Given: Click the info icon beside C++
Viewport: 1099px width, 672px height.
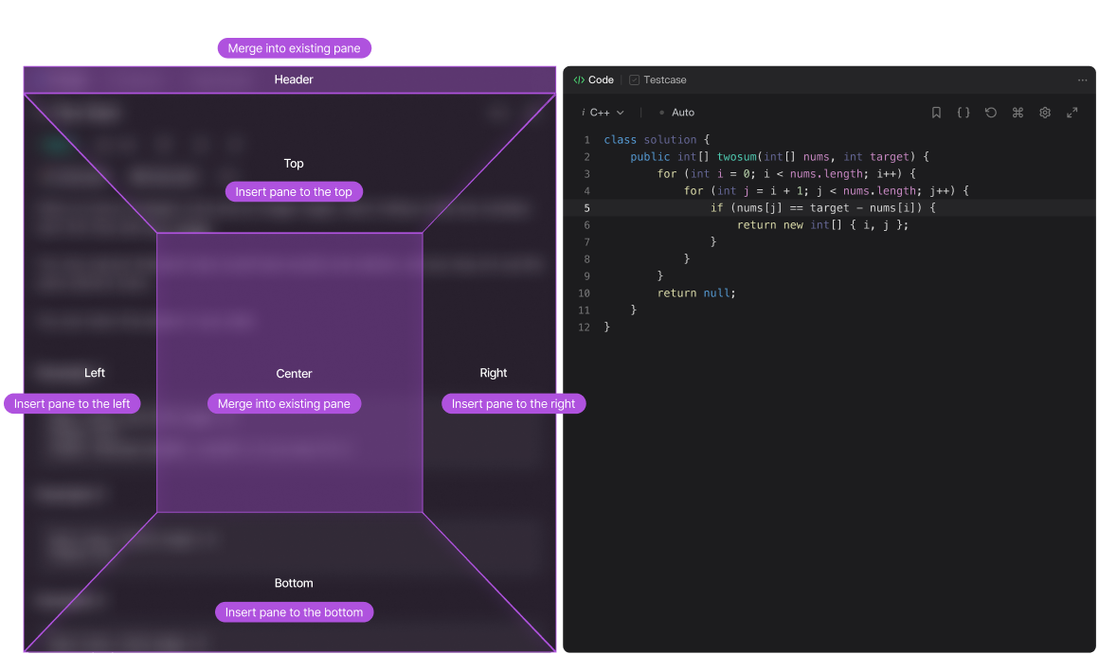Looking at the screenshot, I should click(583, 113).
